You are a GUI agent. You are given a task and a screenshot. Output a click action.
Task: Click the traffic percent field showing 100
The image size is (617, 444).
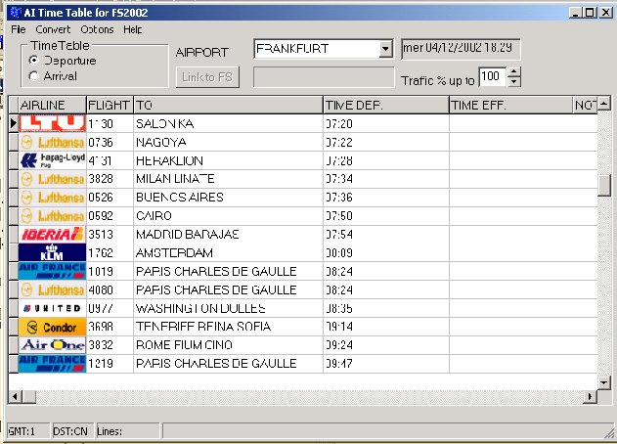pyautogui.click(x=493, y=76)
